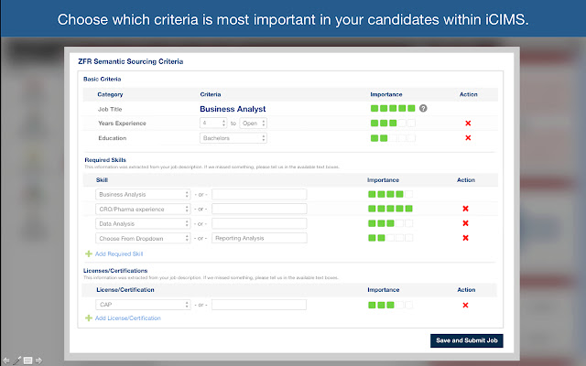The image size is (586, 366).
Task: Open the 'Business Analysis' skill dropdown
Action: (x=143, y=194)
